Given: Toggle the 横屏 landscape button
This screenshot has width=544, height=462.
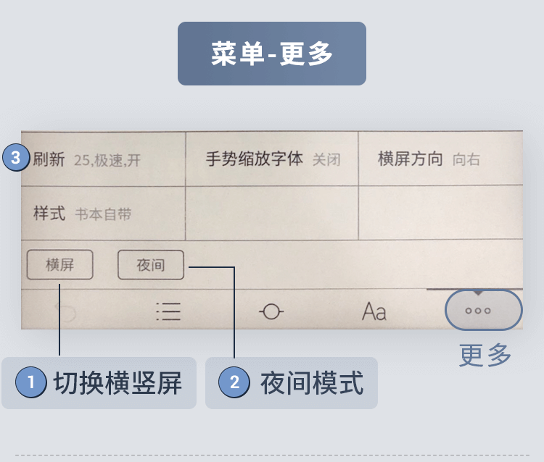Looking at the screenshot, I should pos(60,264).
